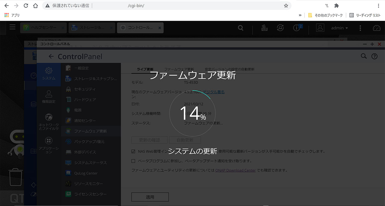The image size is (385, 206).
Task: Click the back arrow beside ControlPanel
Action: 51,56
